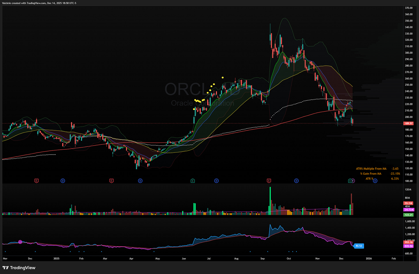The image size is (419, 274).
Task: Click the 2025 label on the time axis
Action: click(x=56, y=258)
